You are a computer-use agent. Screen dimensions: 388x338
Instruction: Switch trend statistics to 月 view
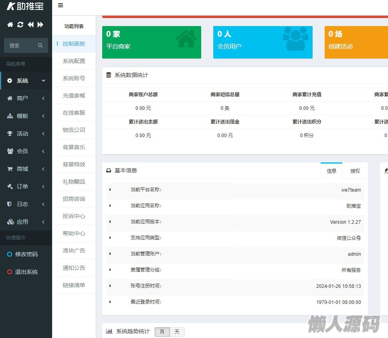162,332
